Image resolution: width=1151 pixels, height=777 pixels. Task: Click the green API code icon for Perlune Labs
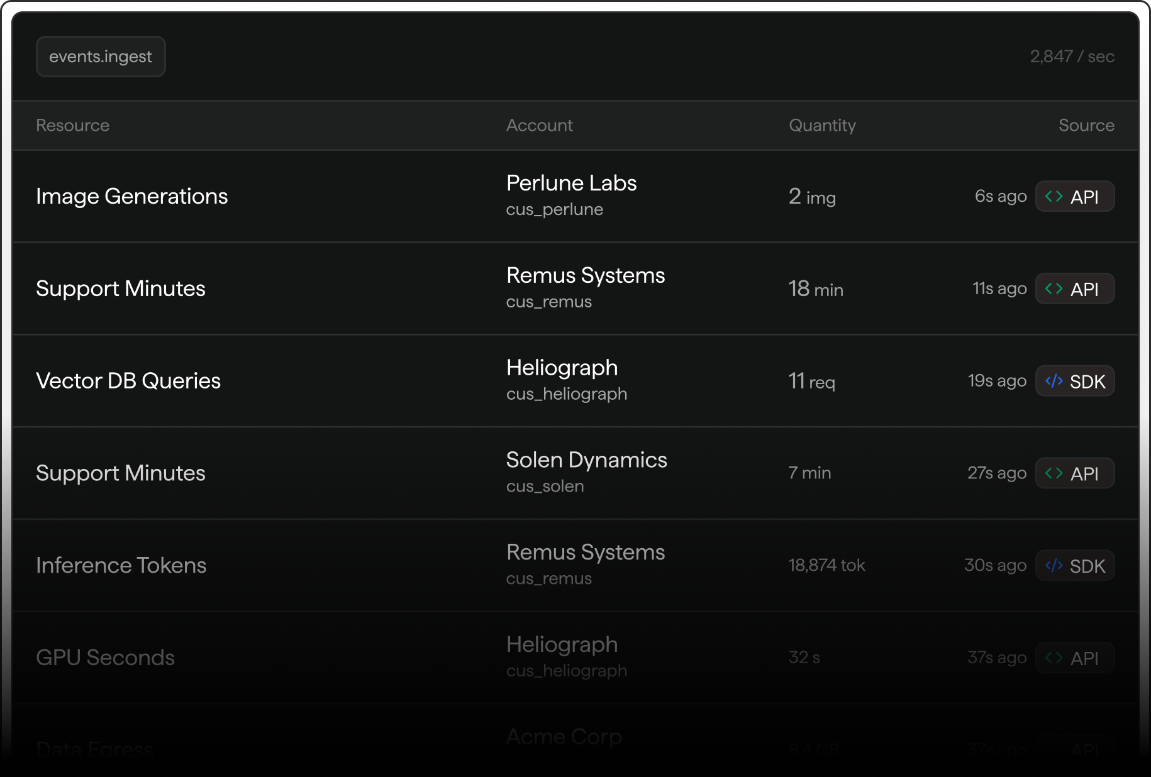point(1054,197)
